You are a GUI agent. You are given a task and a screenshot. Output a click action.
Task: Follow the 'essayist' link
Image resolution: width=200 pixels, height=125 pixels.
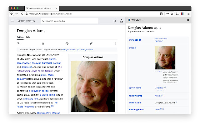pyautogui.click(x=36, y=63)
